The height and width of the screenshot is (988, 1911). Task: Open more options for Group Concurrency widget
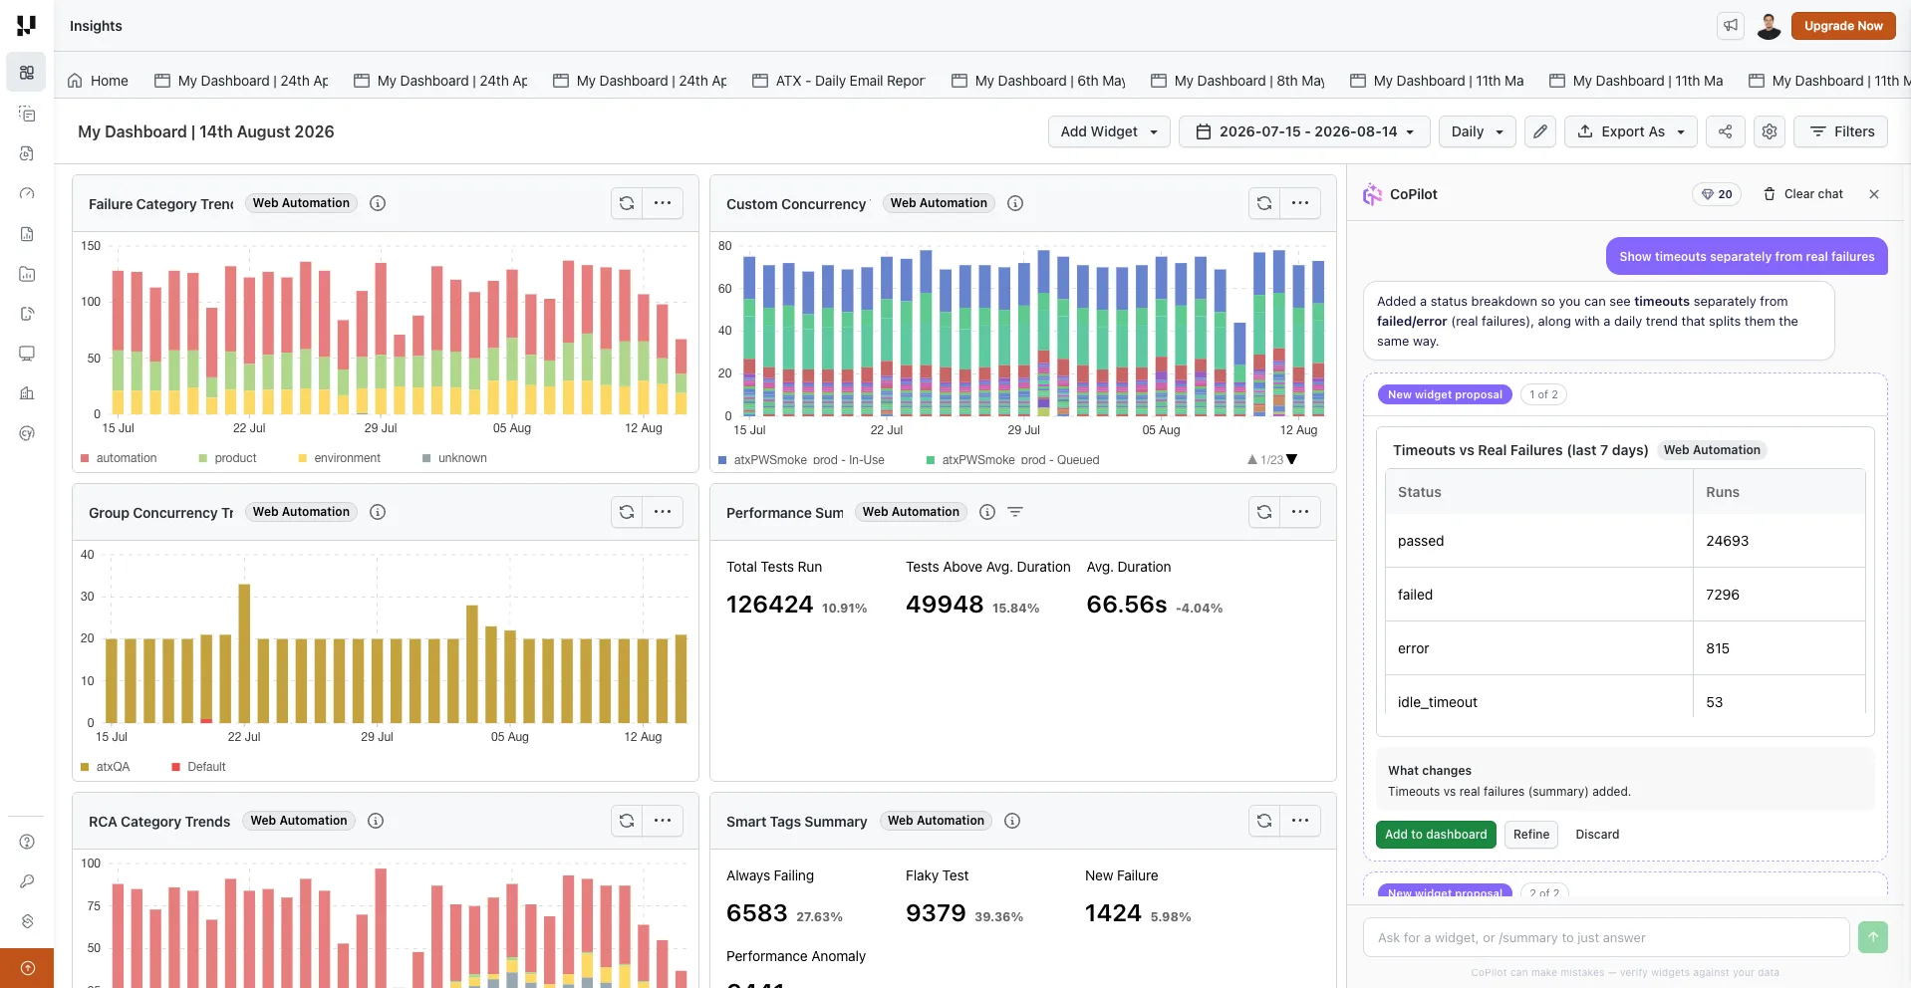click(663, 512)
